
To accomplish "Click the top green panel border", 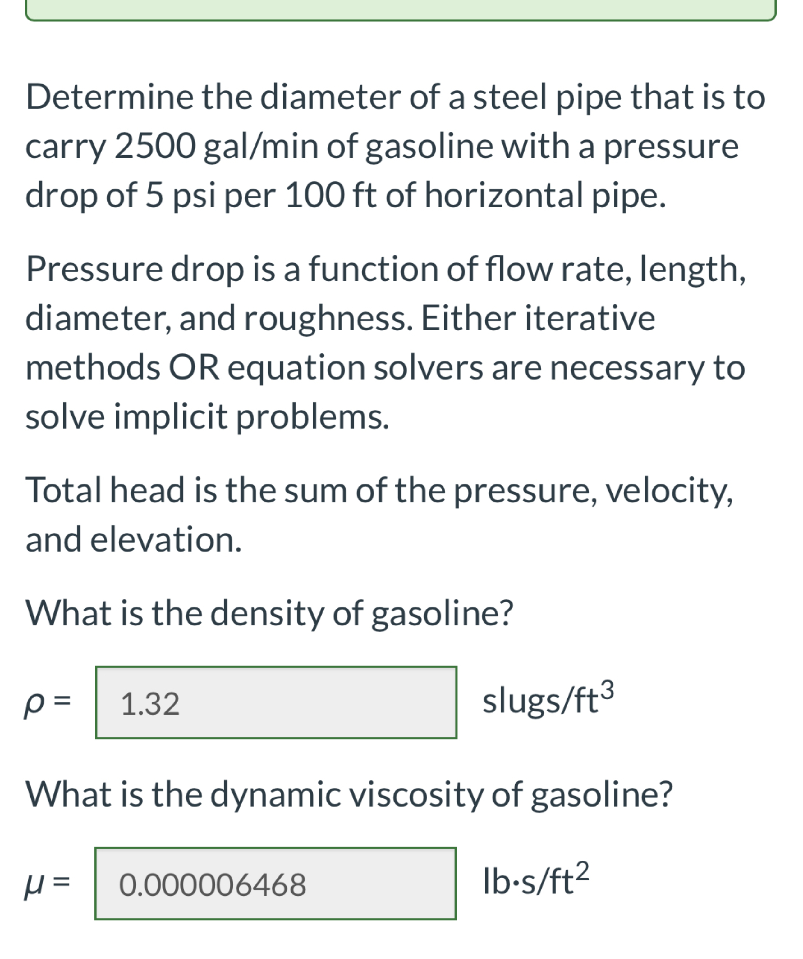I will point(401,19).
